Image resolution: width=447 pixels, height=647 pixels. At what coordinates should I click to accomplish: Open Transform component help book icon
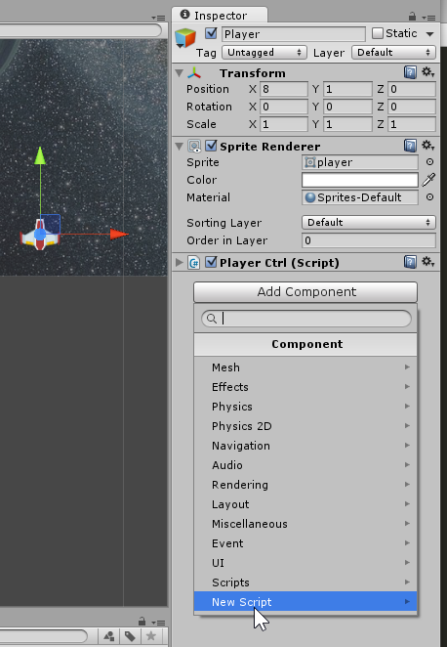pyautogui.click(x=410, y=72)
